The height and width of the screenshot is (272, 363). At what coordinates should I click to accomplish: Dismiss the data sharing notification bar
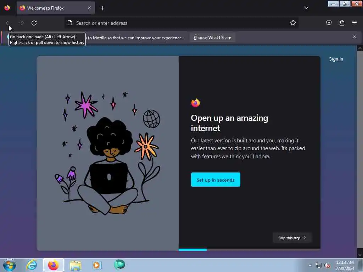point(354,37)
